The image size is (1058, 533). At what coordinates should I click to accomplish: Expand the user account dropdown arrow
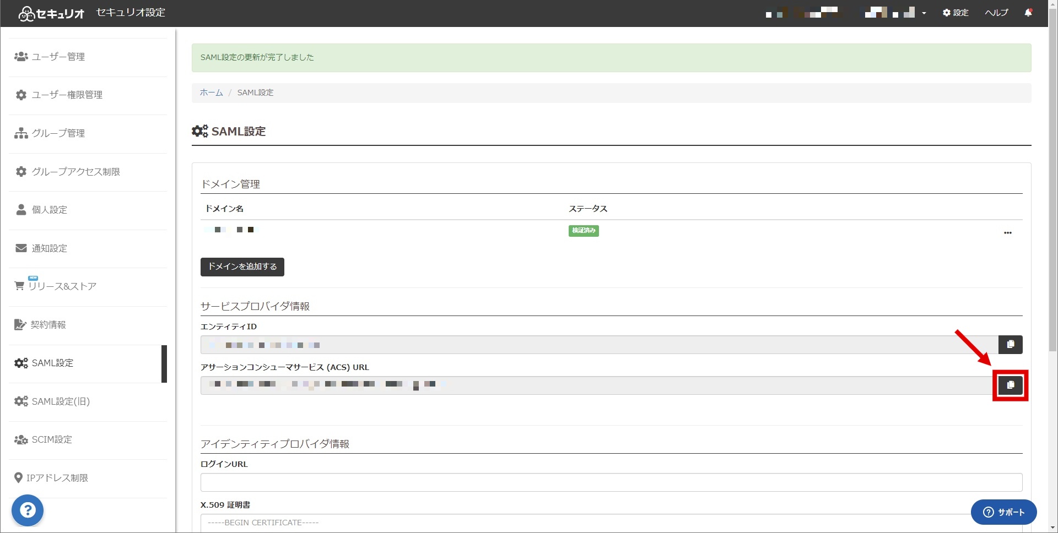click(924, 13)
